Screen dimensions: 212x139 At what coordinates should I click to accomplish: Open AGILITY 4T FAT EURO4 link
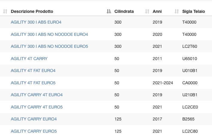[33, 71]
